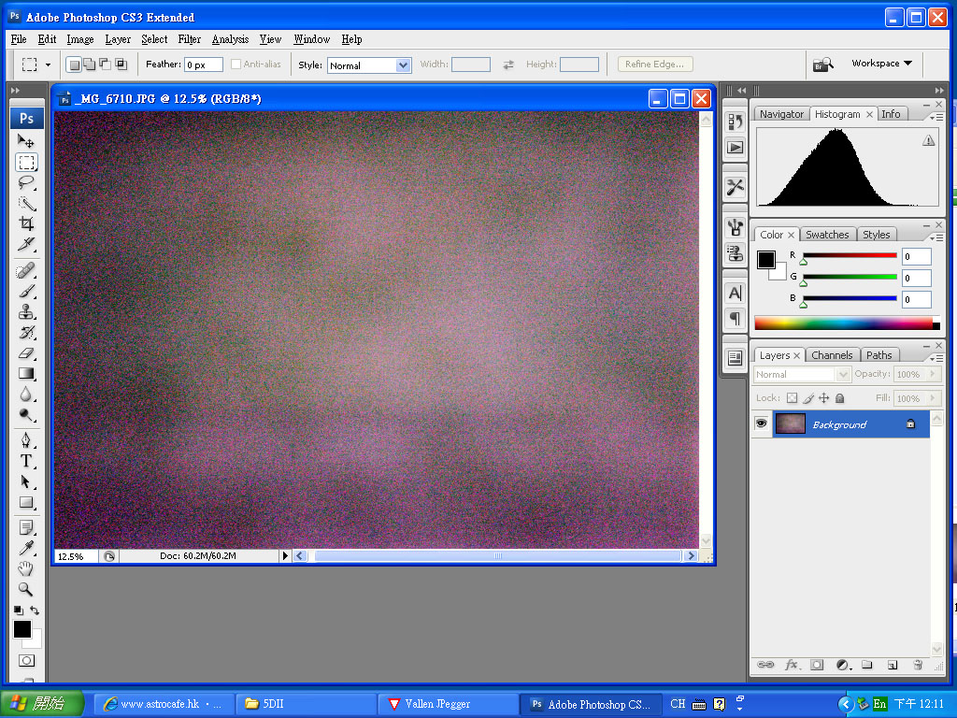The width and height of the screenshot is (957, 718).
Task: Choose the Hand tool
Action: 26,568
